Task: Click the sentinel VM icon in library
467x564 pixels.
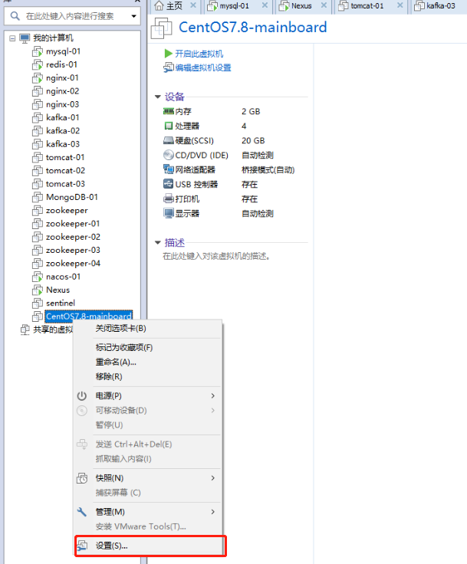Action: point(37,303)
